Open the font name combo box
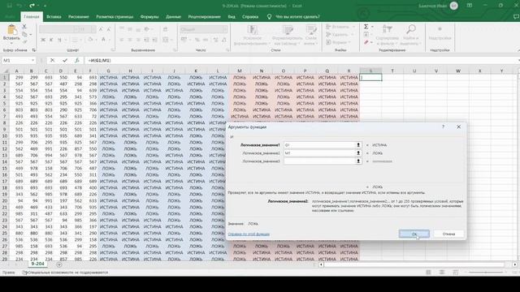Screen dimensions: 520x292 pos(58,29)
